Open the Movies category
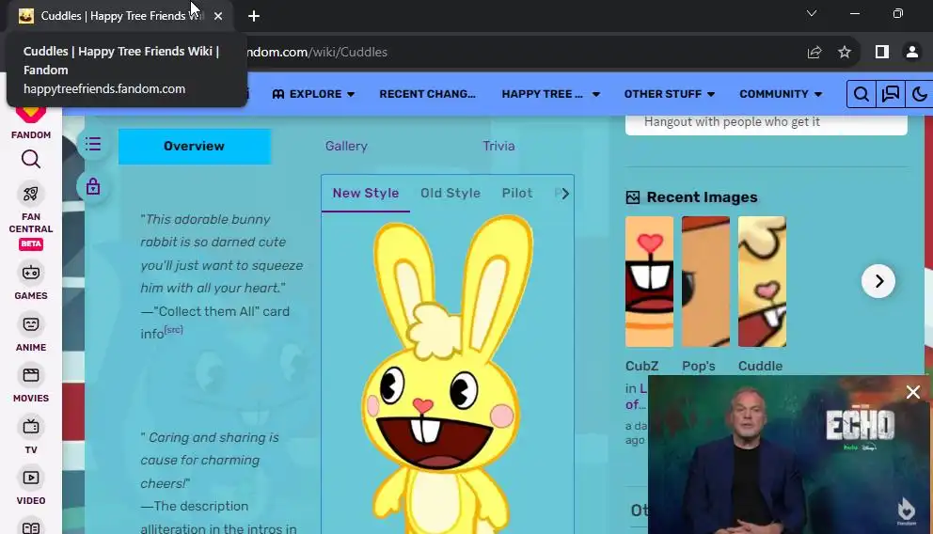The height and width of the screenshot is (534, 933). tap(31, 385)
